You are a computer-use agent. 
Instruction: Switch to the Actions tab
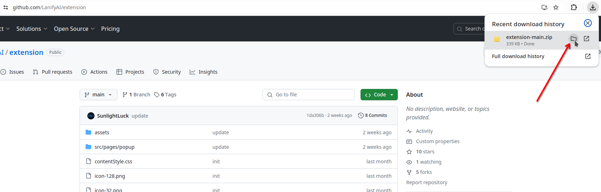[94, 72]
